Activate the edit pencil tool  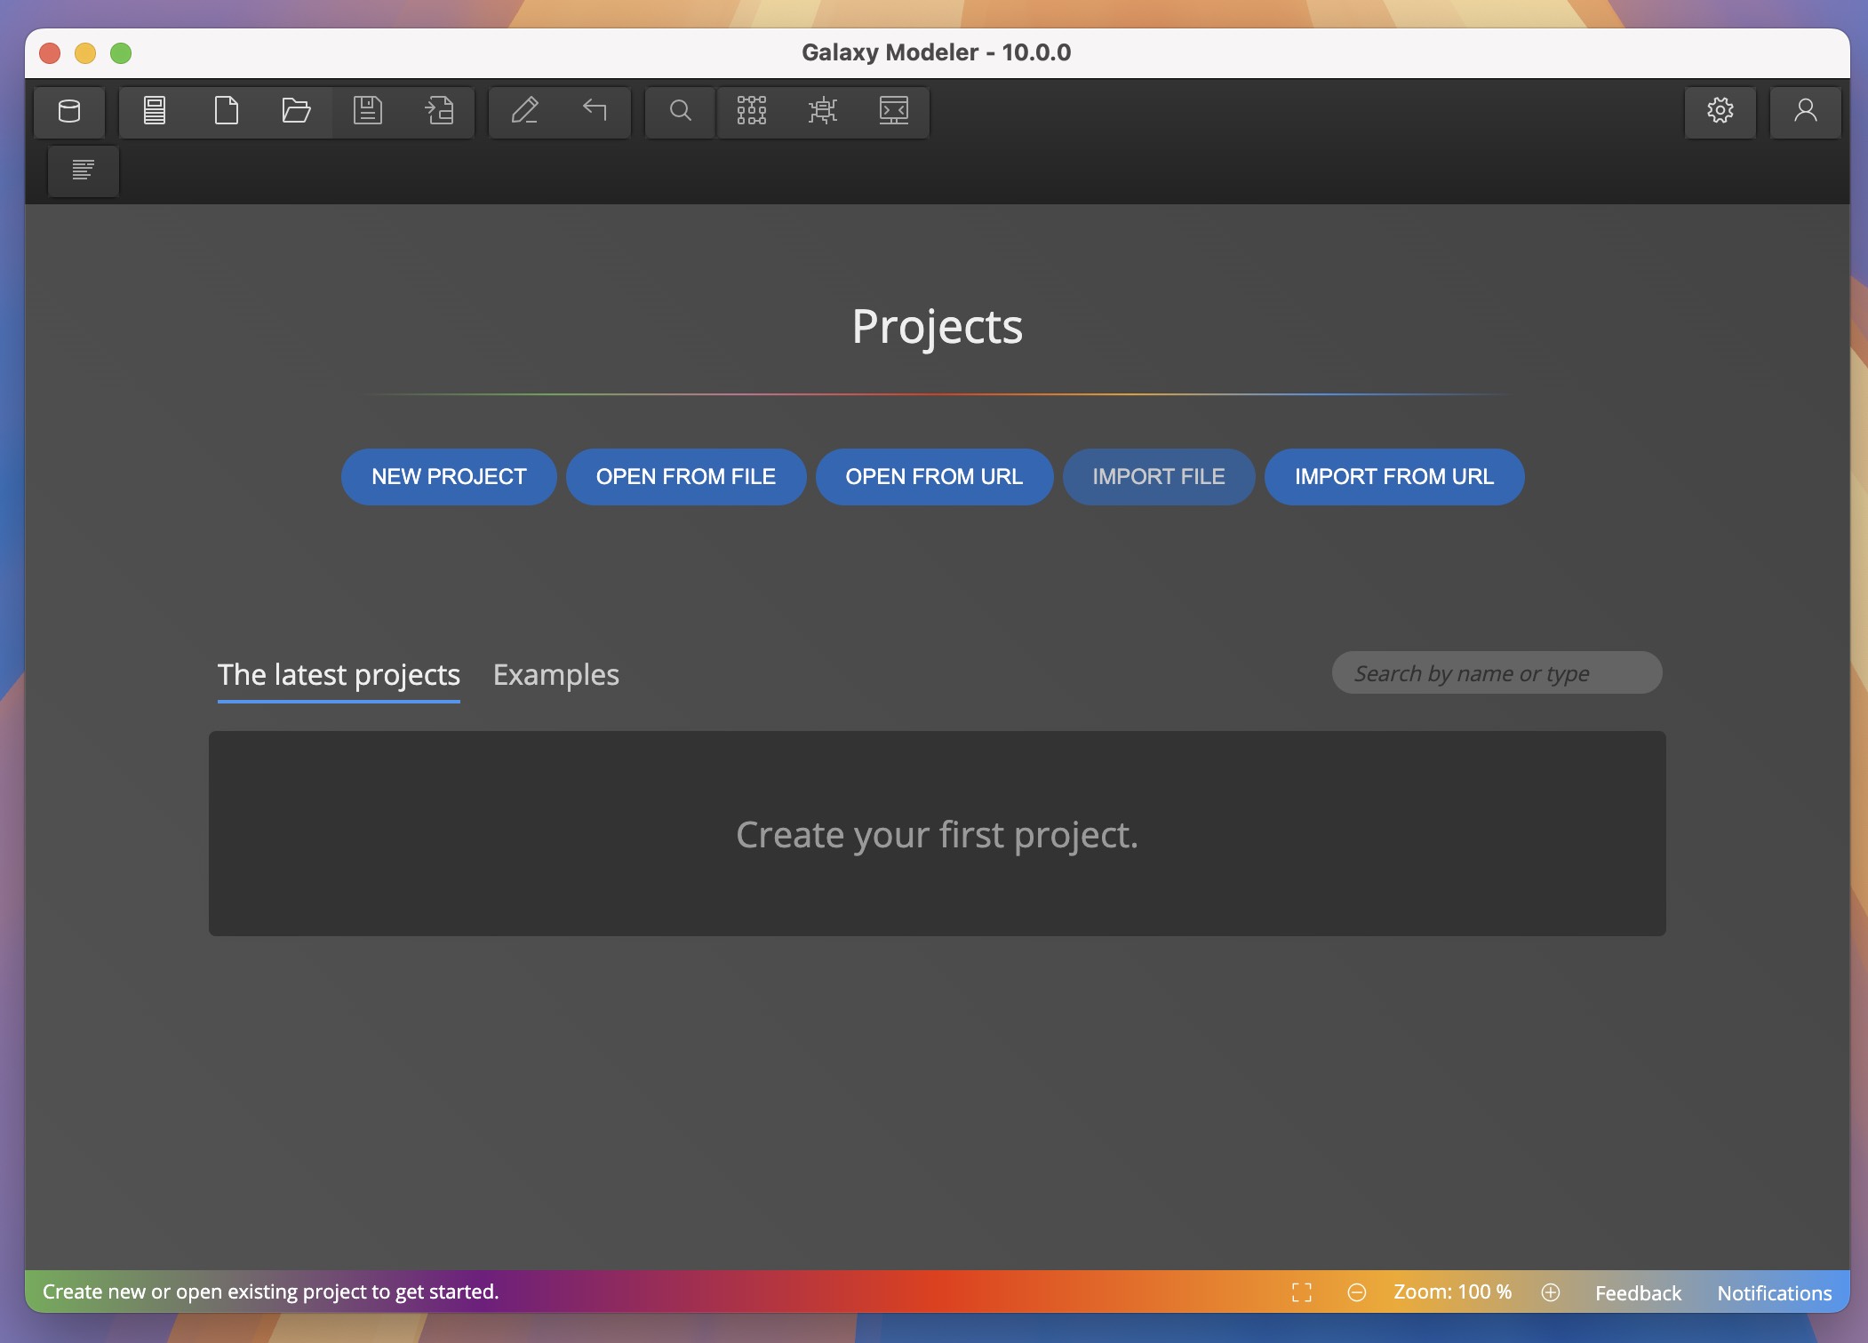[525, 111]
